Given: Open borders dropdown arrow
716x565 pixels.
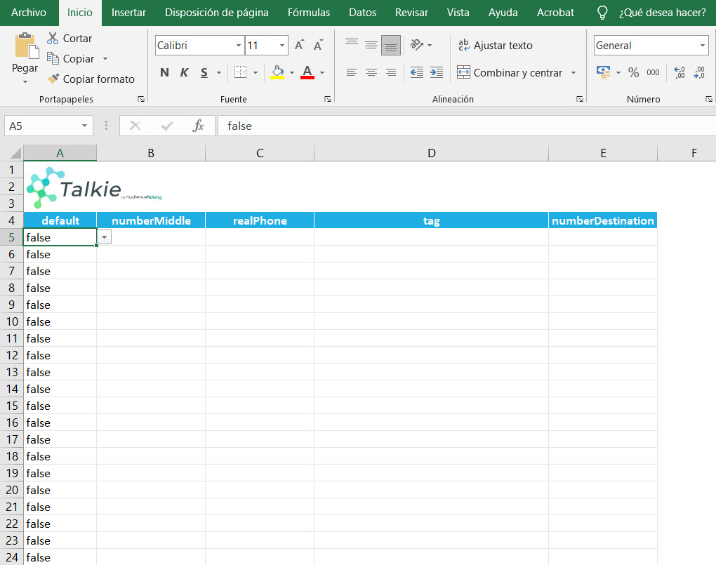Looking at the screenshot, I should (x=256, y=72).
